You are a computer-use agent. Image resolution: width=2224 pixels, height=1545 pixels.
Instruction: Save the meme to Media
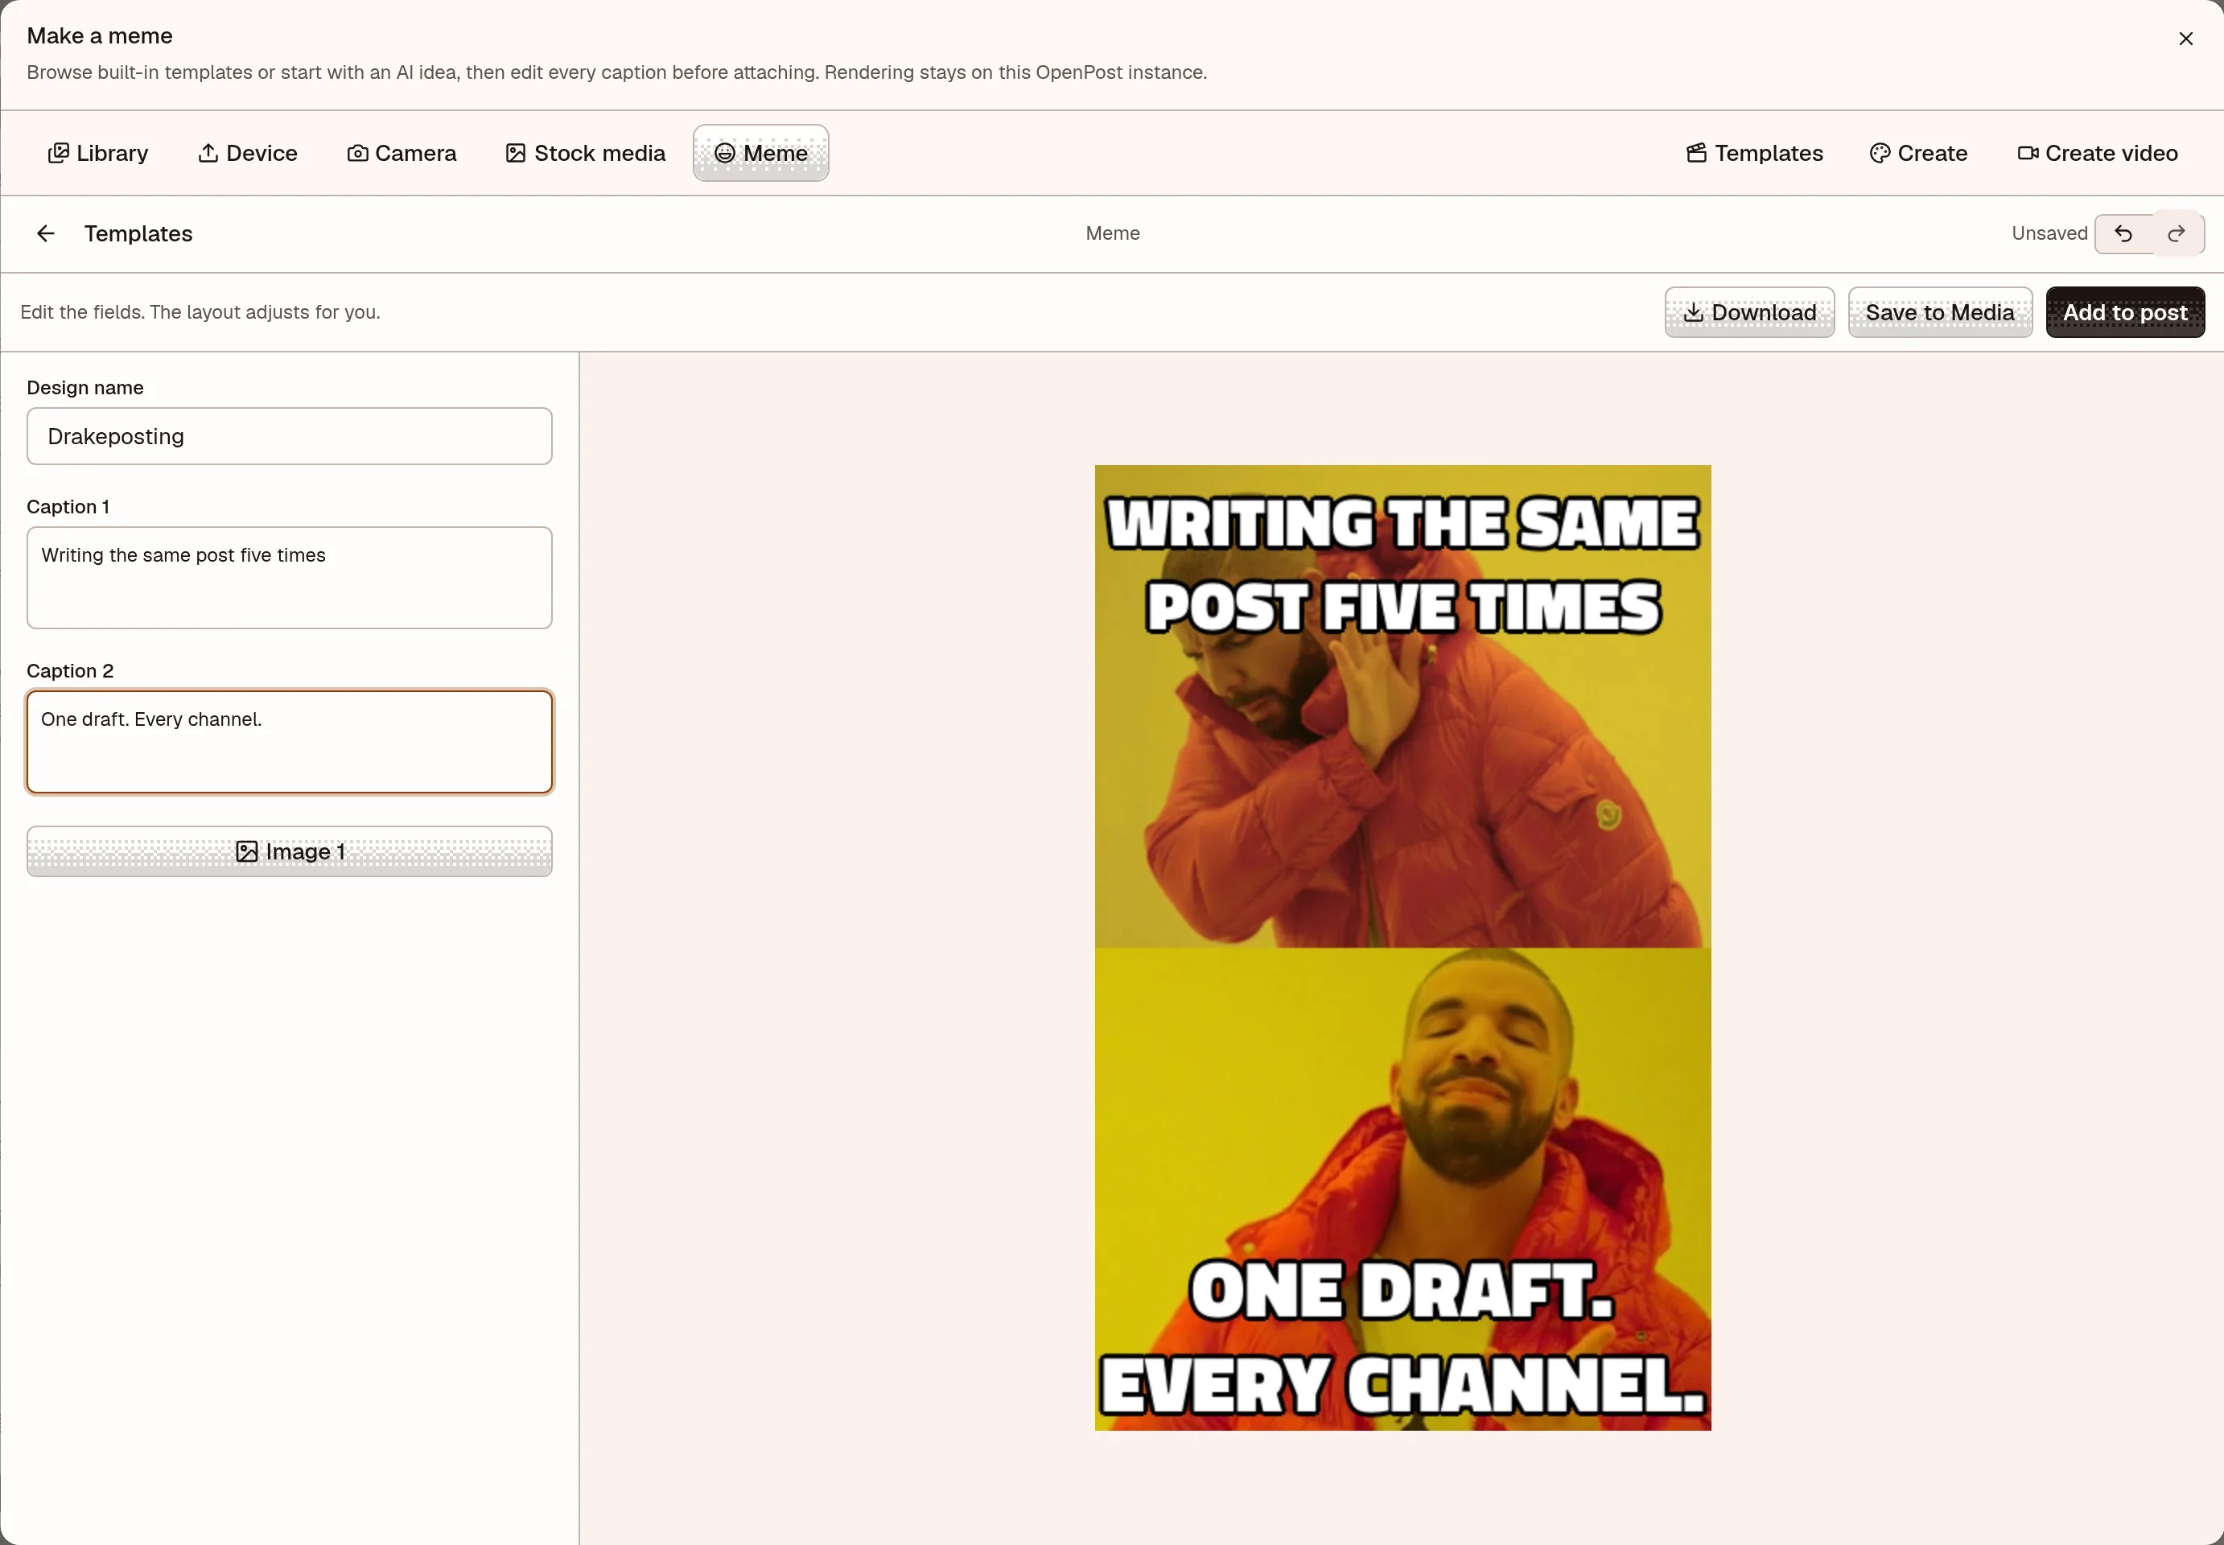tap(1939, 311)
